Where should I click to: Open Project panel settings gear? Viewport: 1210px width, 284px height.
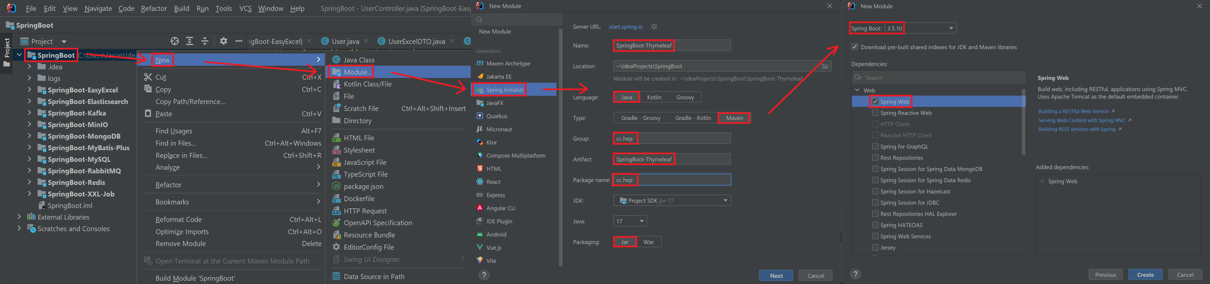[x=224, y=41]
